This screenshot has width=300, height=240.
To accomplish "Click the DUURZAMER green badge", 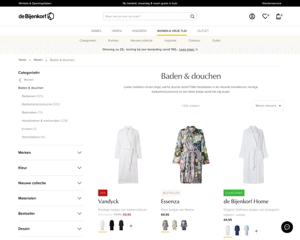I will point(234,193).
